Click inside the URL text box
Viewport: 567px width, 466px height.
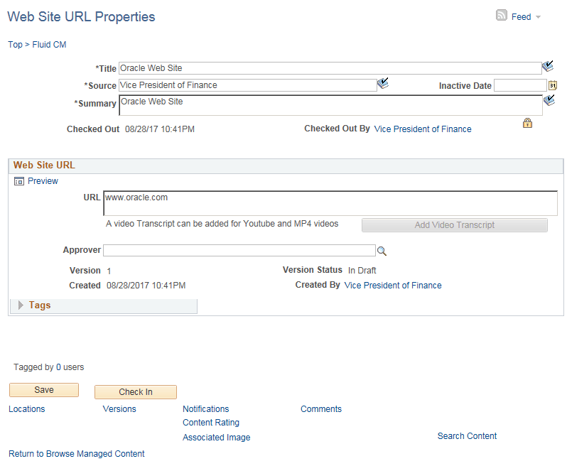click(x=330, y=202)
